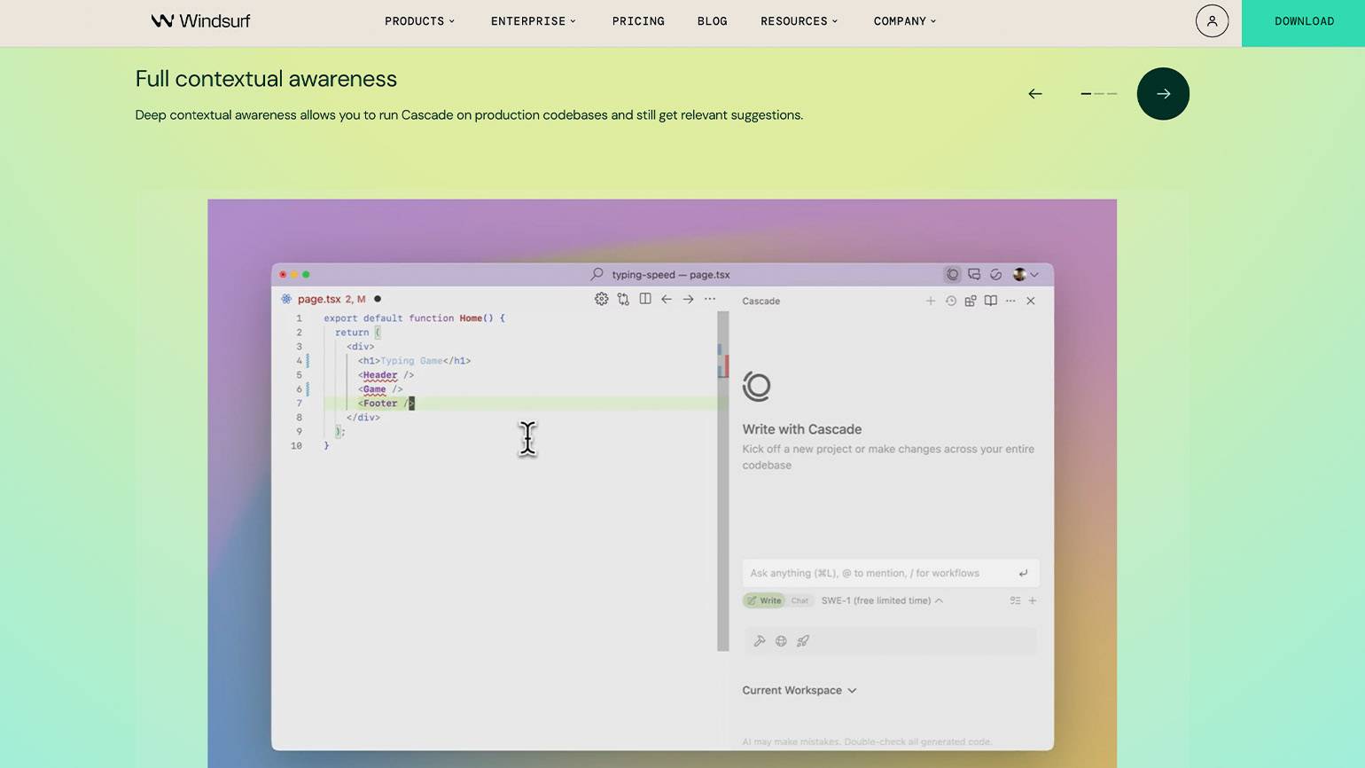Click the editor vertical scrollbar
Image resolution: width=1365 pixels, height=768 pixels.
click(x=723, y=482)
